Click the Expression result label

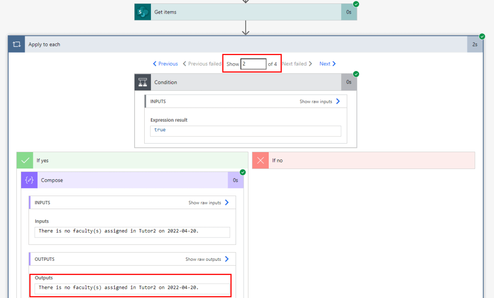pos(169,120)
